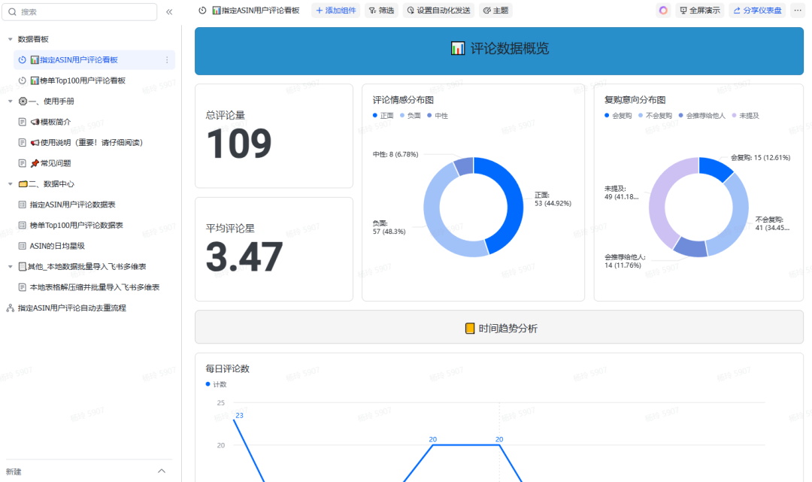812x482 pixels.
Task: Open the overflow menu with three dots
Action: click(798, 11)
